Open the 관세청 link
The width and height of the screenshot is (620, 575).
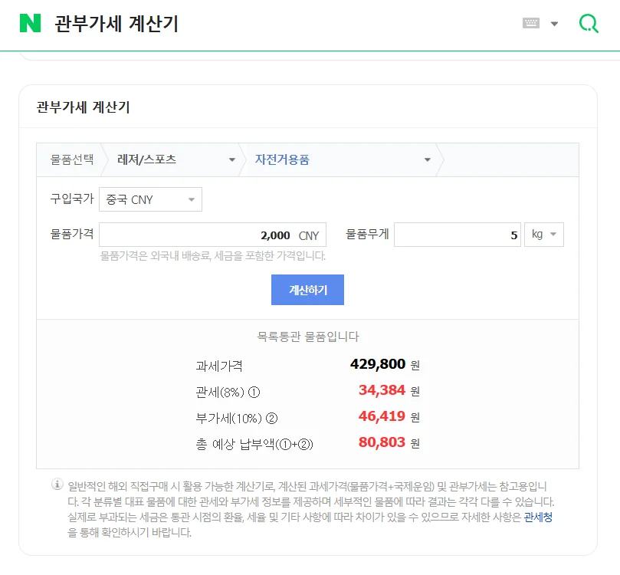[538, 517]
